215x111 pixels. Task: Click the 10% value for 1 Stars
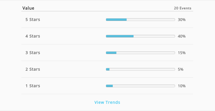[182, 86]
